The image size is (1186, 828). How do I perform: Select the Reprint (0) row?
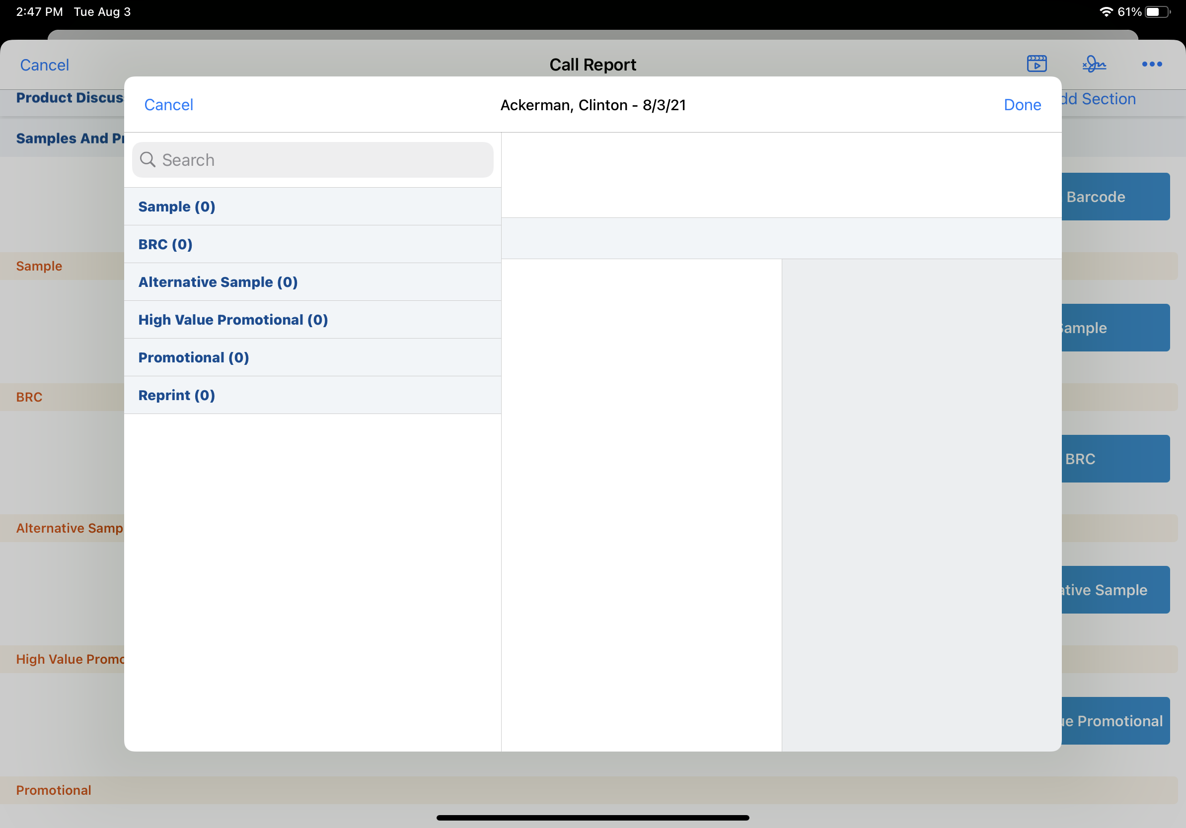tap(312, 395)
